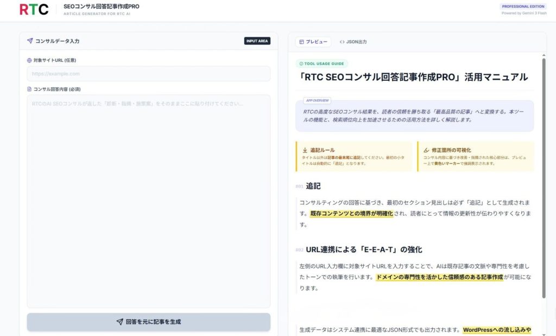The image size is (556, 336).
Task: Click inside the コンサル回答内容 text area
Action: coord(148,201)
